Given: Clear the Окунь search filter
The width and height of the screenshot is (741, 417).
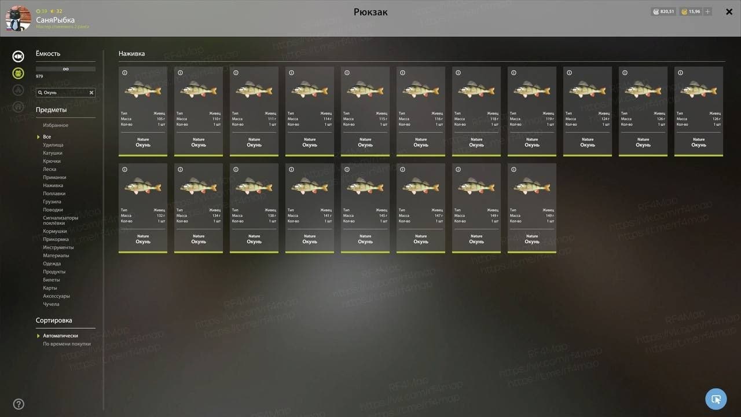Looking at the screenshot, I should (x=91, y=93).
